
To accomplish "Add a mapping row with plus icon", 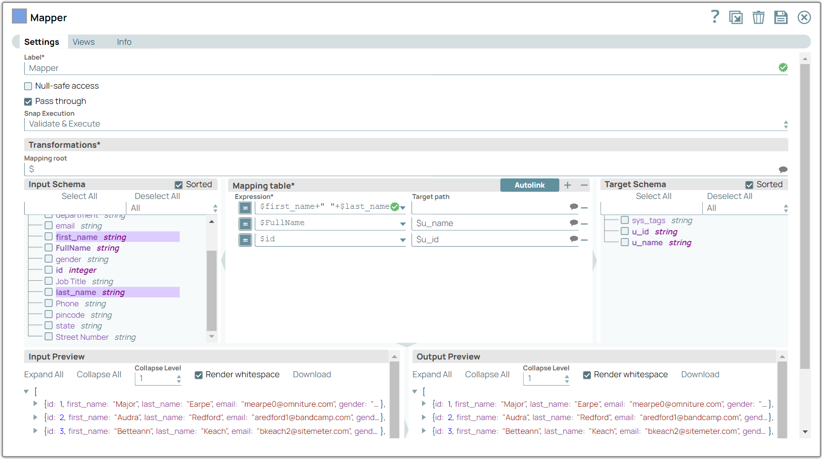I will (568, 185).
